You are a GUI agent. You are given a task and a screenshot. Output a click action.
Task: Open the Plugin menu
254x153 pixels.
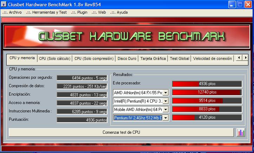[79, 12]
